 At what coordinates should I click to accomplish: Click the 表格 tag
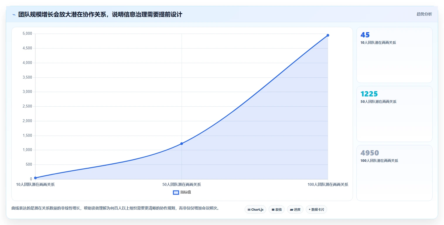click(276, 210)
